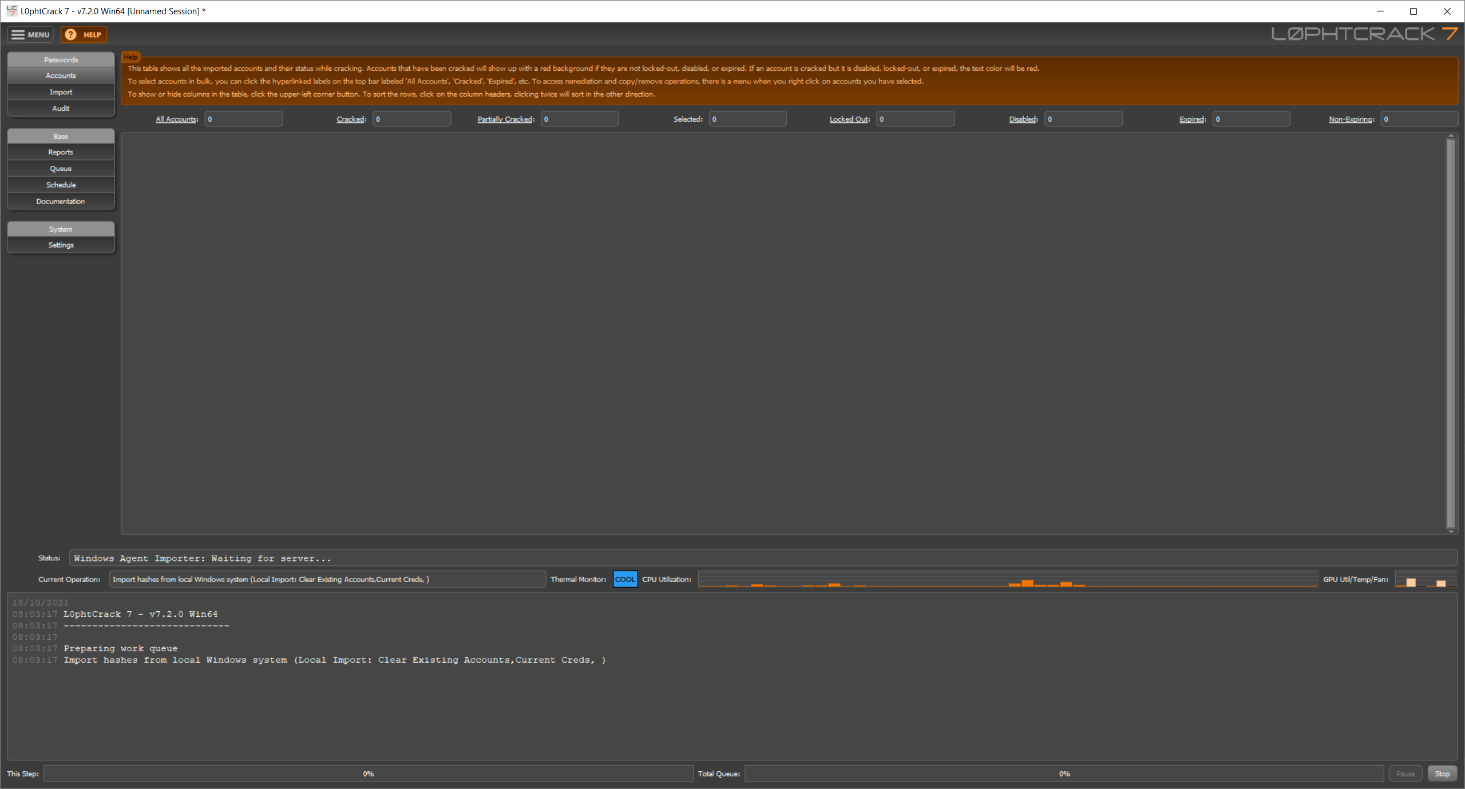
Task: Click the Partially Cracked count field
Action: pos(580,119)
